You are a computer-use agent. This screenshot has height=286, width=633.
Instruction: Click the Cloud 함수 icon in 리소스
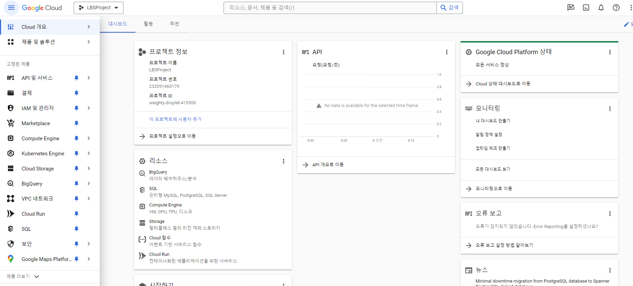[x=142, y=239]
